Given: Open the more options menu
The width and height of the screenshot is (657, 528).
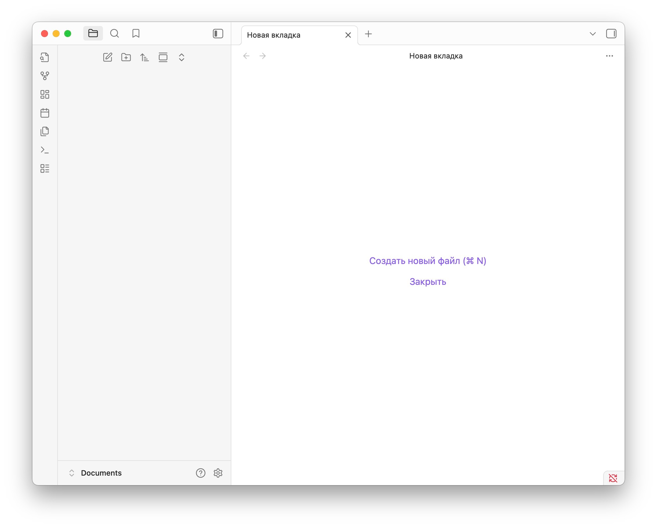Looking at the screenshot, I should click(x=610, y=56).
